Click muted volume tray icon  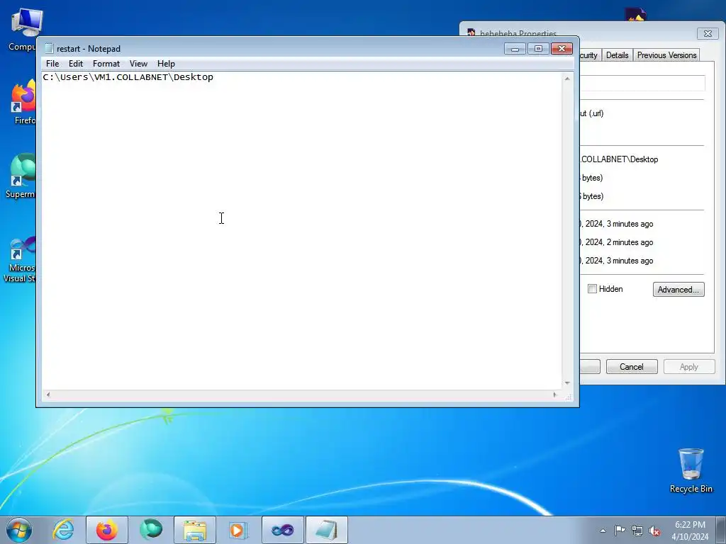(x=654, y=531)
